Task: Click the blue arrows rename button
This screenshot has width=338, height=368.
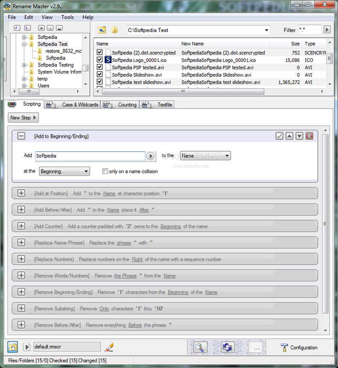Action: [x=228, y=347]
